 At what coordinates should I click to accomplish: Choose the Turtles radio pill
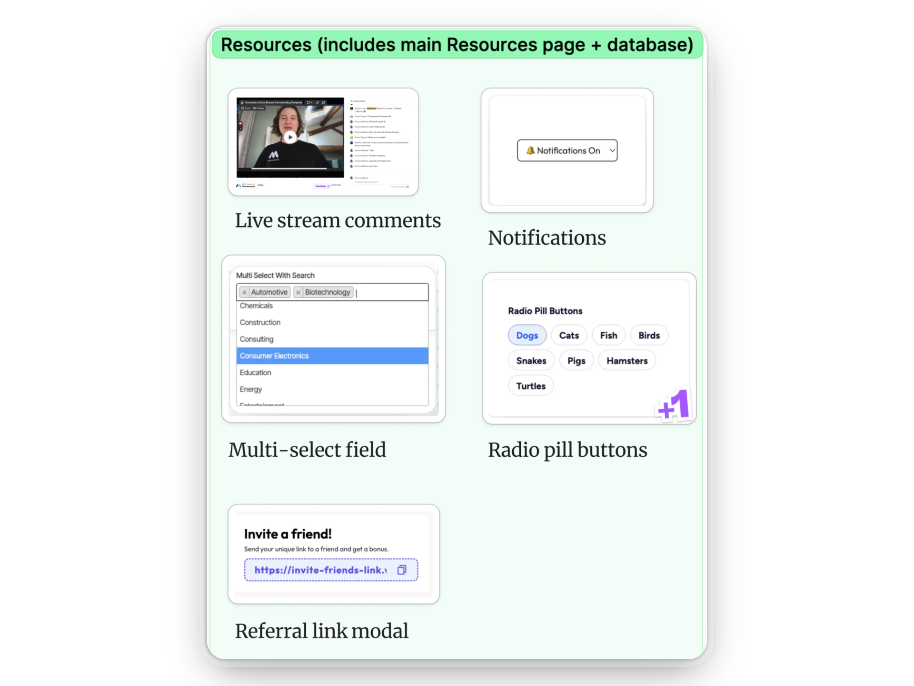pos(530,386)
